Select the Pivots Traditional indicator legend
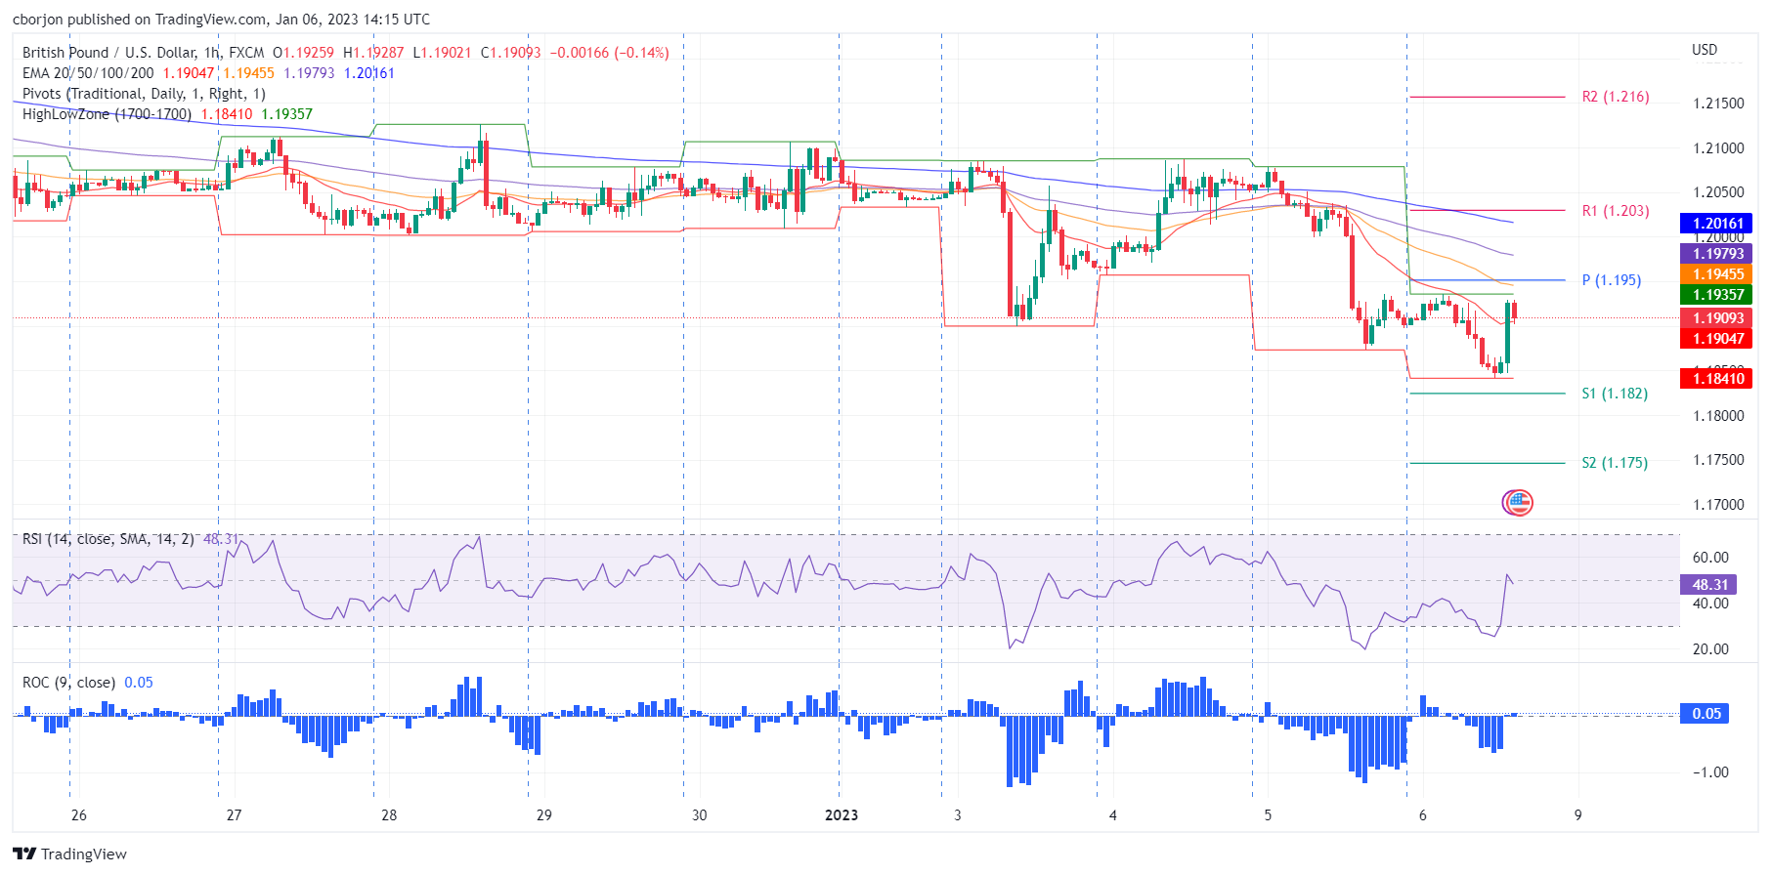The width and height of the screenshot is (1771, 875). click(143, 94)
